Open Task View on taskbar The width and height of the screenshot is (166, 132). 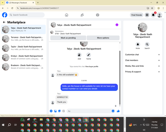(x=16, y=125)
